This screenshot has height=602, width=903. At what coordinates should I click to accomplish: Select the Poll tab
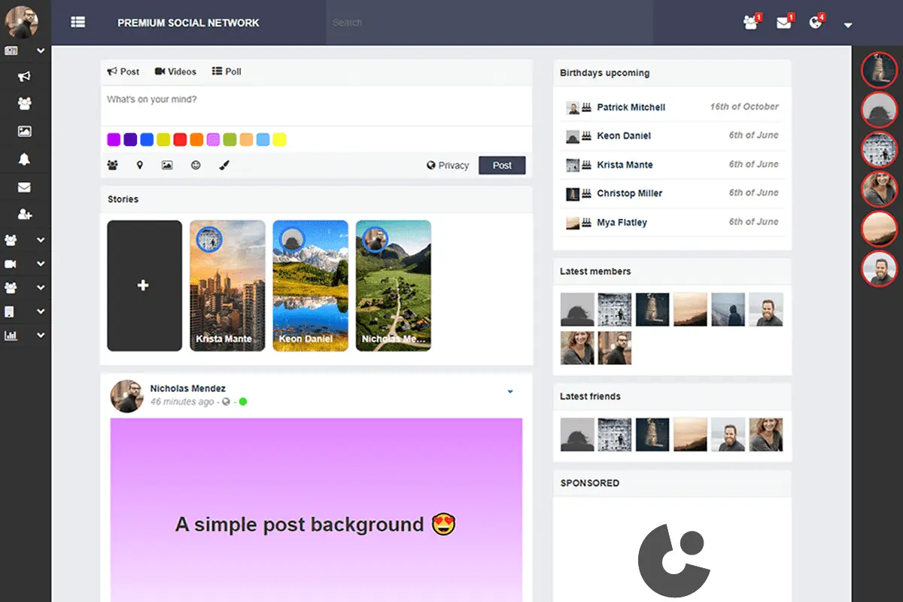pyautogui.click(x=227, y=71)
